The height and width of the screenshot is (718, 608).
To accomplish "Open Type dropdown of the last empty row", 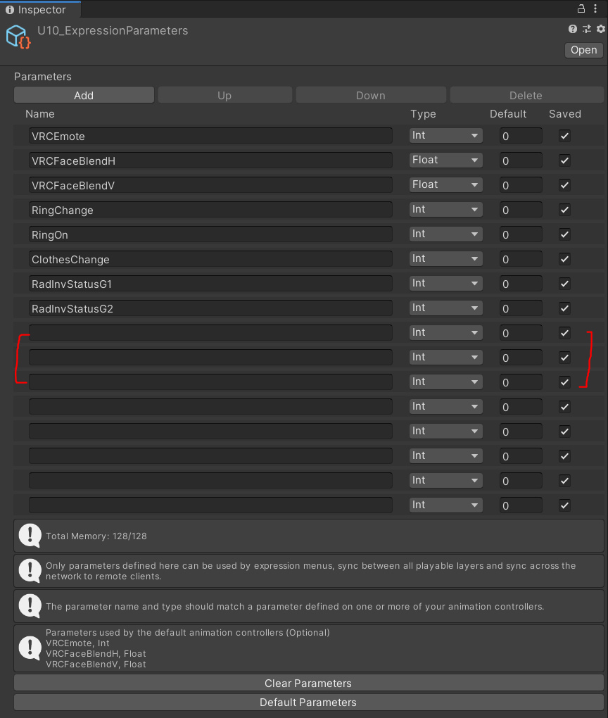I will (446, 505).
